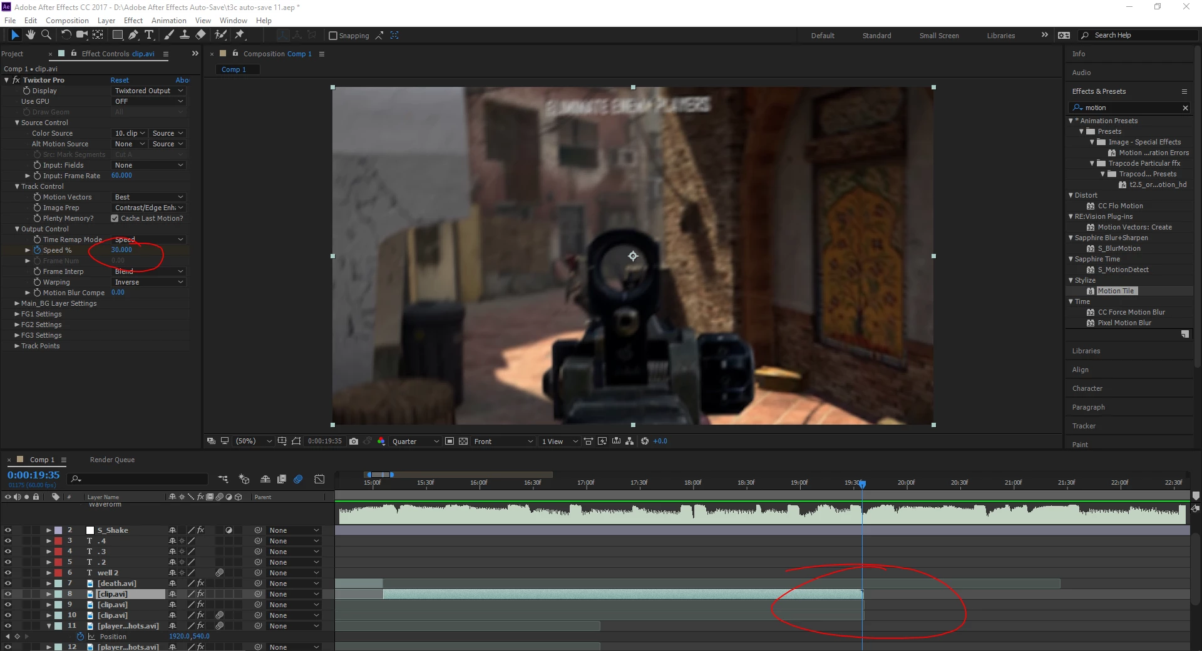Screen dimensions: 1202x651
Task: Open Time Remap Mode Speed dropdown
Action: 148,240
